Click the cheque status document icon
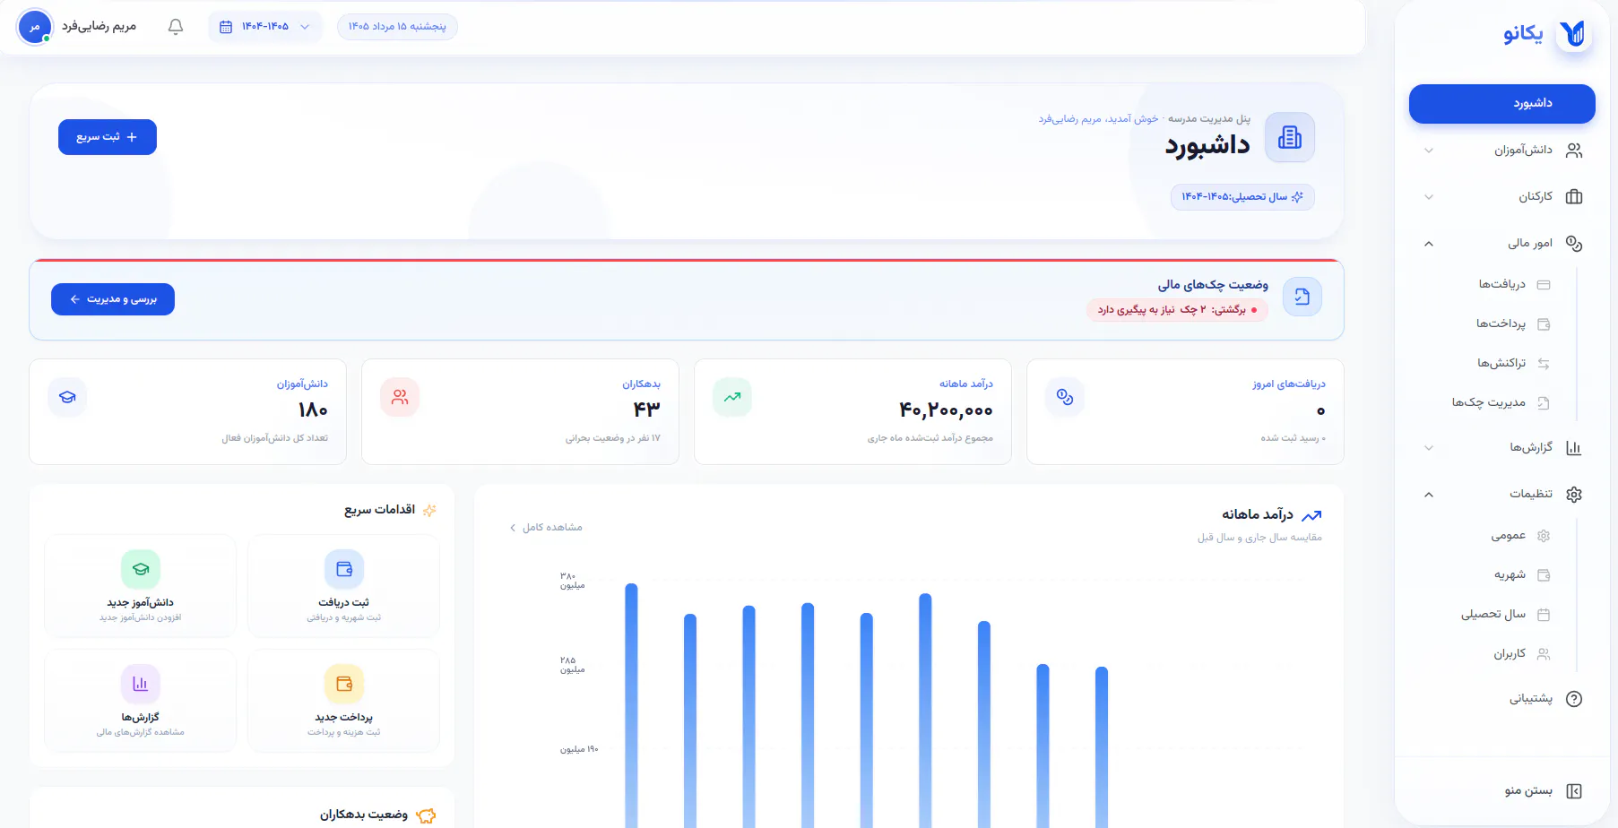1618x828 pixels. [1302, 297]
